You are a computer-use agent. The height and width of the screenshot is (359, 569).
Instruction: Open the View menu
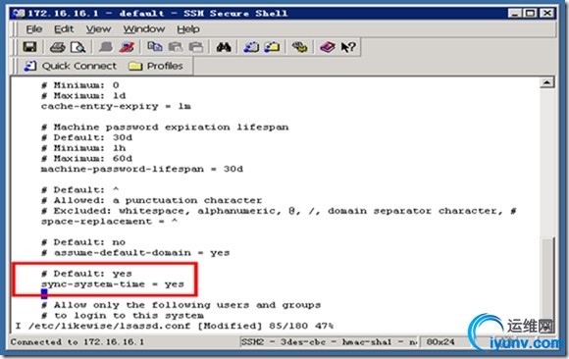(x=98, y=29)
